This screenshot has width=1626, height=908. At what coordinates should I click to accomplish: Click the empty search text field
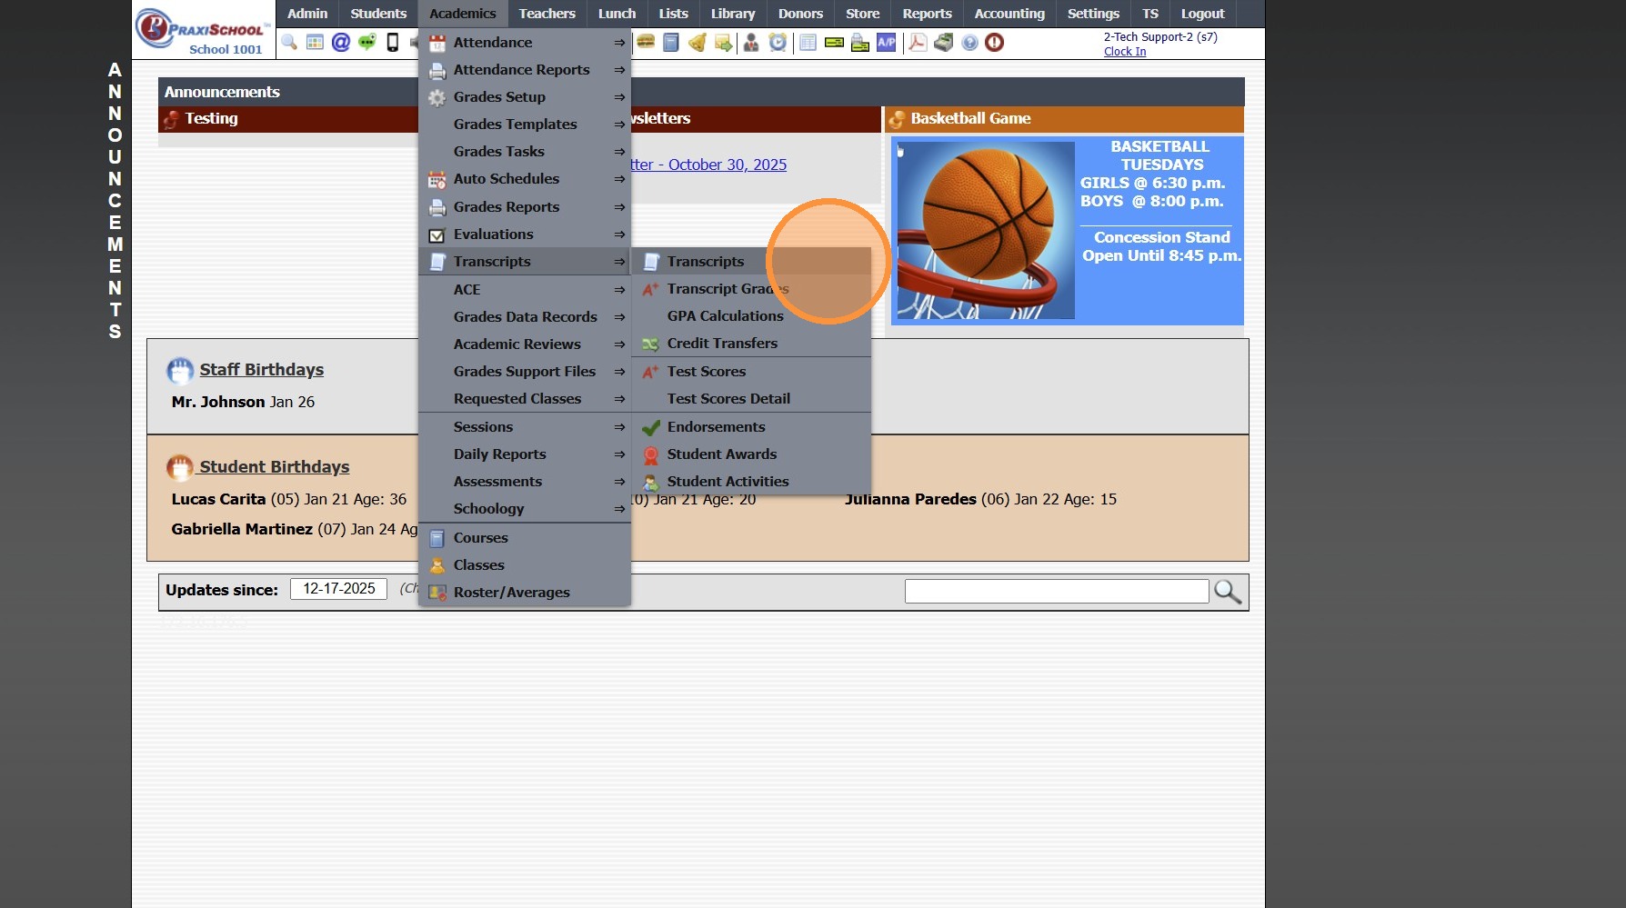tap(1057, 592)
